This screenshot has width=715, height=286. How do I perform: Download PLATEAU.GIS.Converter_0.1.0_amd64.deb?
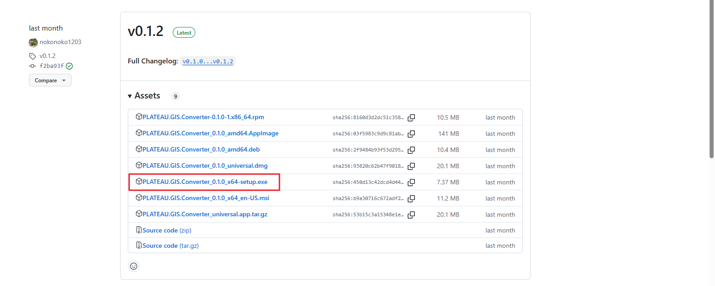click(201, 149)
